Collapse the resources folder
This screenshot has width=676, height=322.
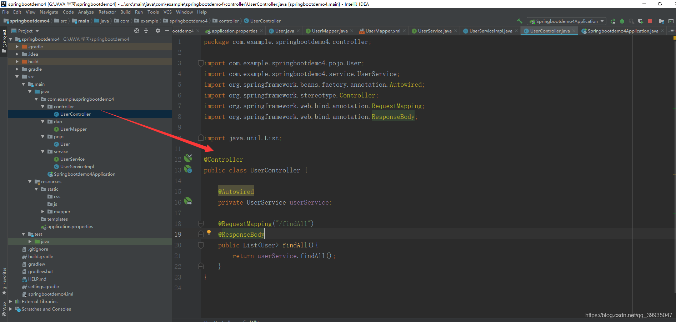pos(30,182)
